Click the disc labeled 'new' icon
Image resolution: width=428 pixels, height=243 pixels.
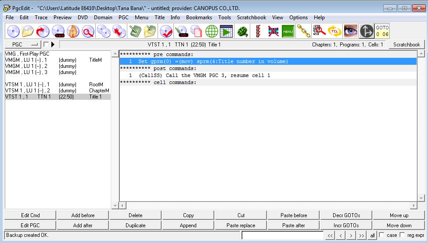tap(58, 31)
